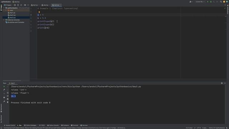229x129 pixels.
Task: Click restore layout icon in Run panel
Action: click(4, 97)
